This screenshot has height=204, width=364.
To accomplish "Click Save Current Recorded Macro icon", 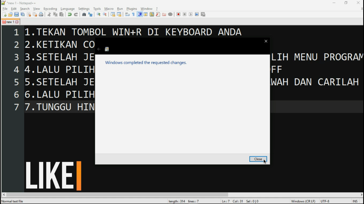I will 203,14.
